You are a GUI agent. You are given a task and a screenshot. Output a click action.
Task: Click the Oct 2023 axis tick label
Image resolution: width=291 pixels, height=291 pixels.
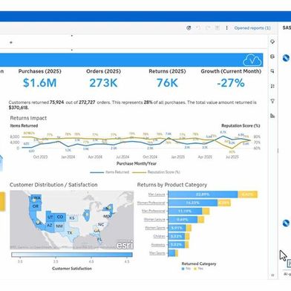(40, 157)
